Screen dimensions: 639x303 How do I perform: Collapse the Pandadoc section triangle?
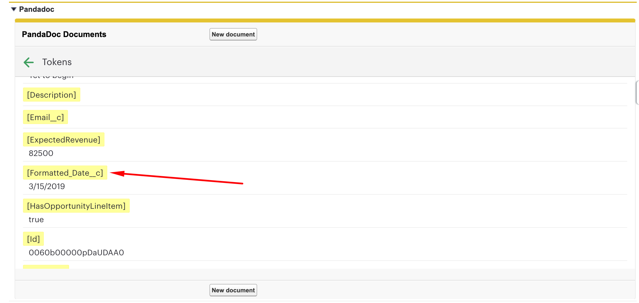tap(13, 9)
